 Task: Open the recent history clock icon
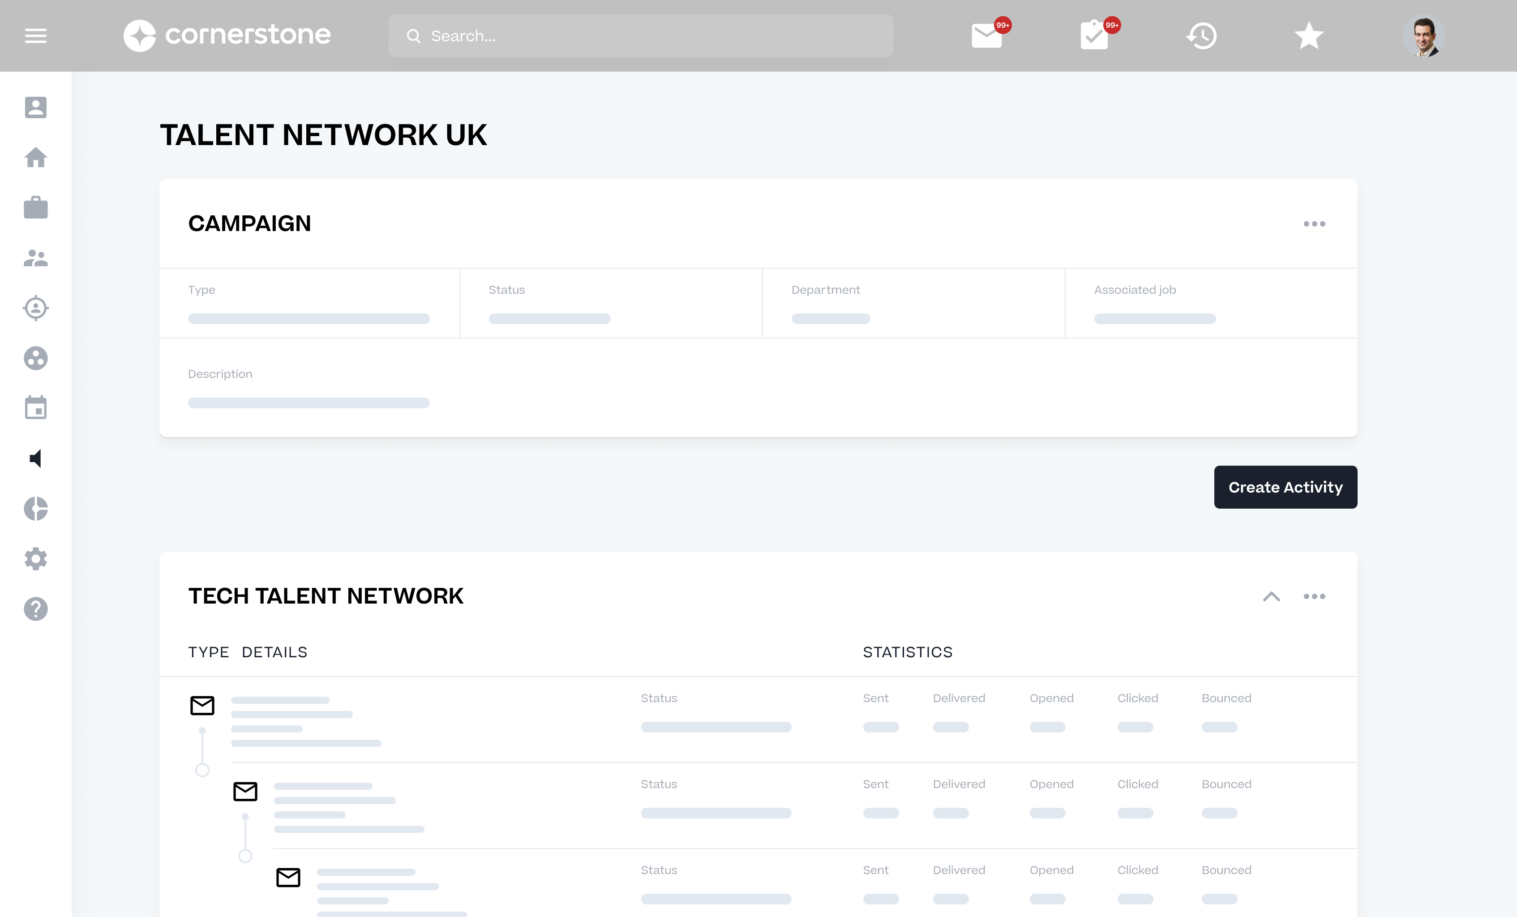pos(1202,36)
